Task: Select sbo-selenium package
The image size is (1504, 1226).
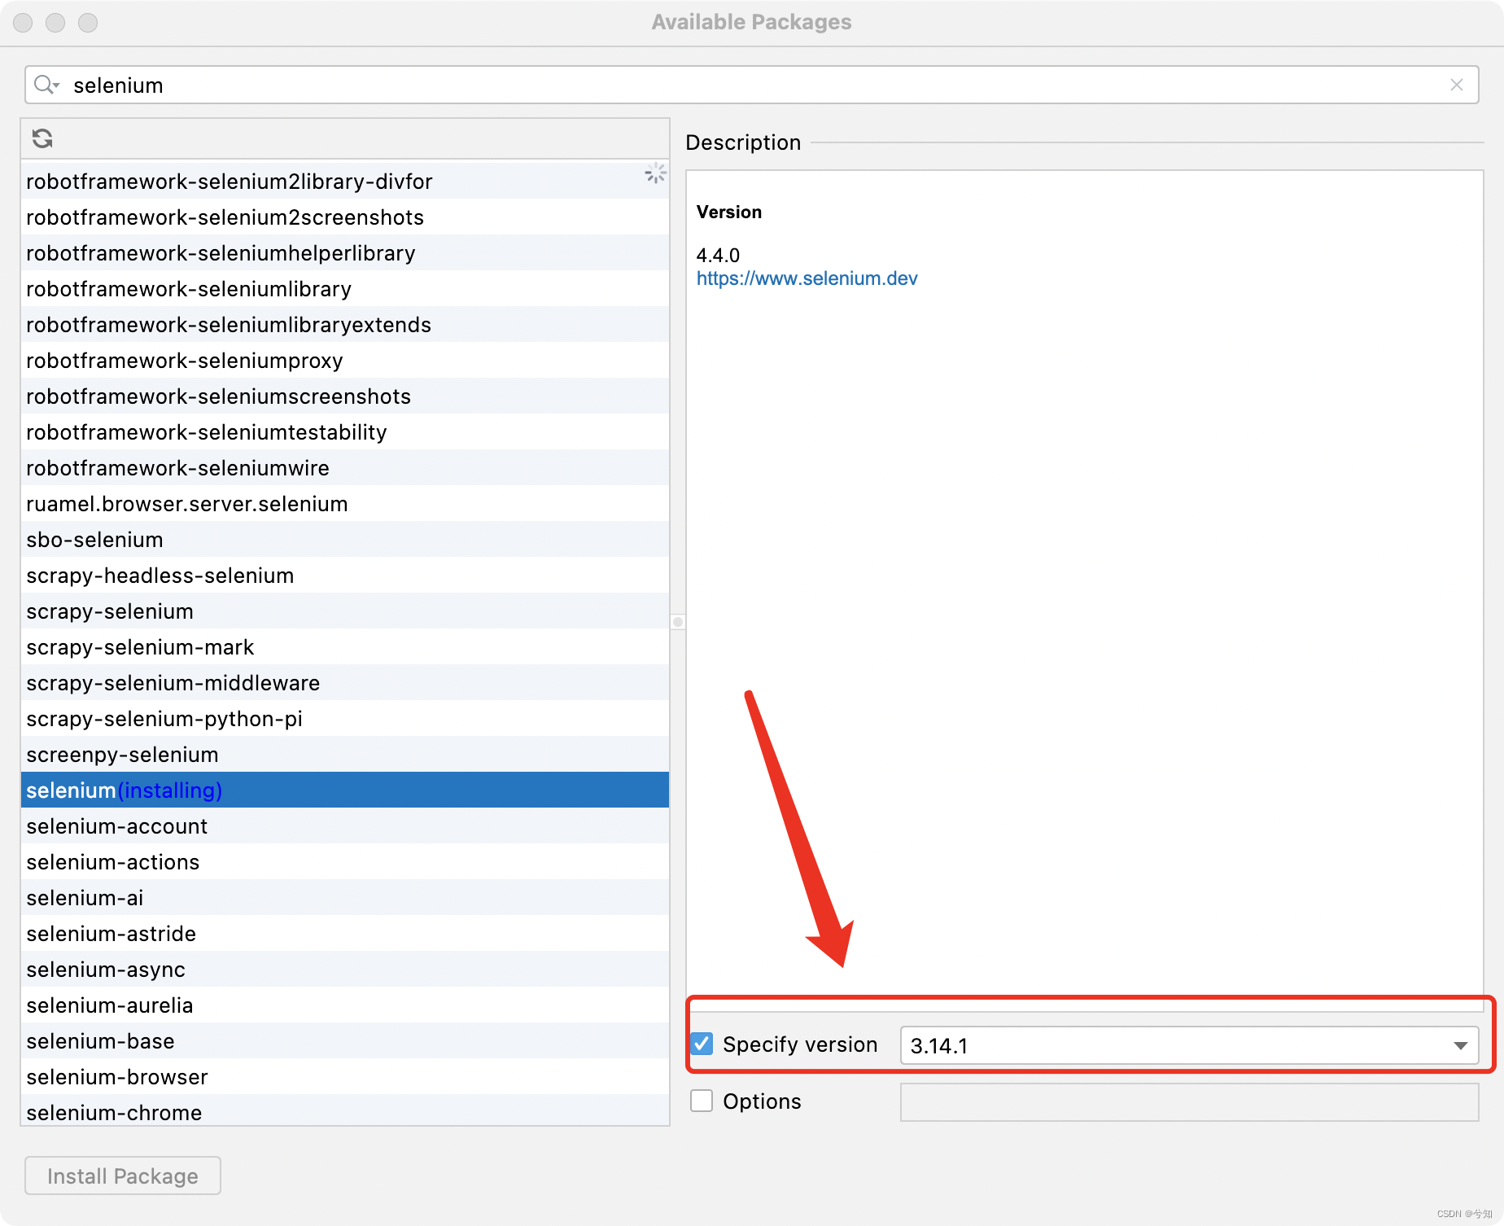Action: [x=345, y=539]
